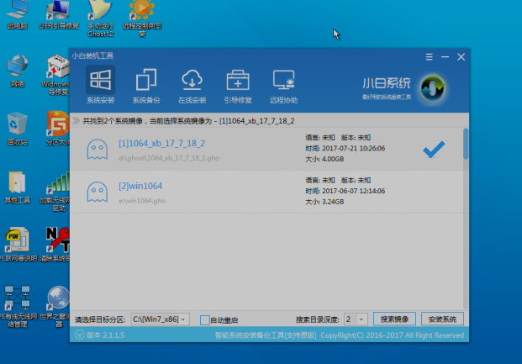Viewport: 522px width, 364px height.
Task: Open the 搜索目录深度 search depth dropdown
Action: click(361, 319)
